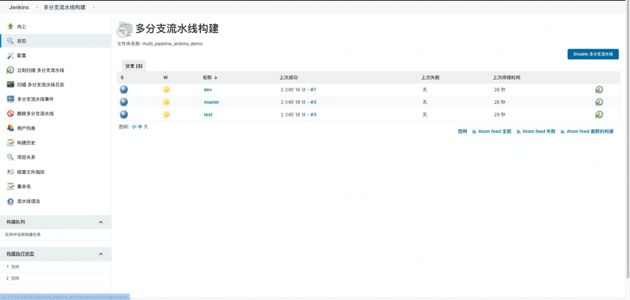
Task: Click the '28 秒' duration cell
Action: (500, 89)
